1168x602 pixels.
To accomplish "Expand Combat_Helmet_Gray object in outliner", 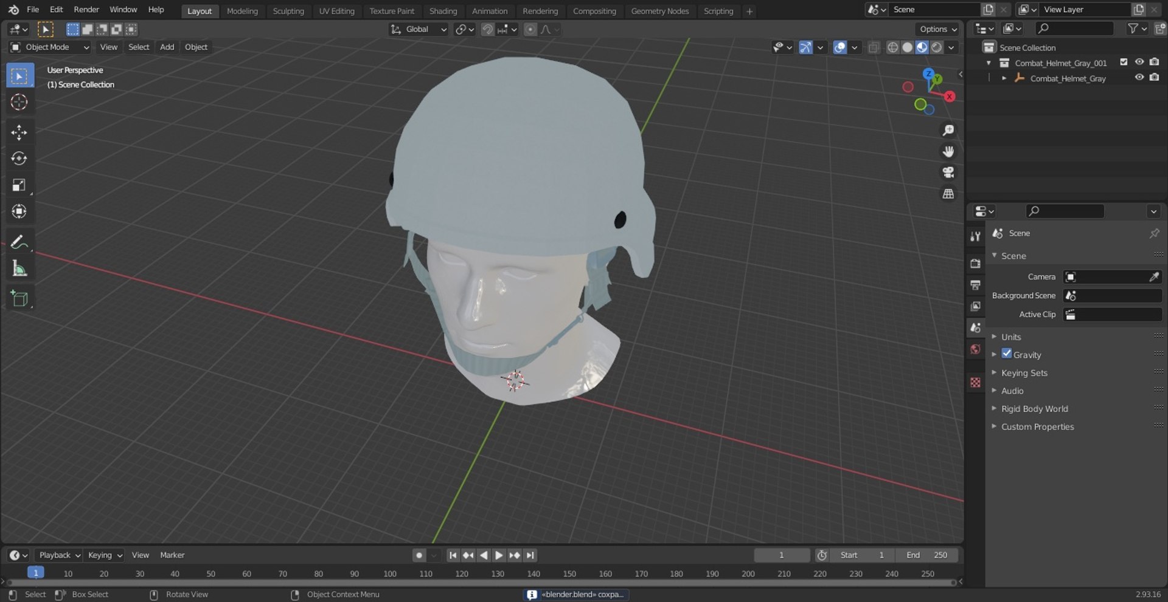I will click(1004, 78).
